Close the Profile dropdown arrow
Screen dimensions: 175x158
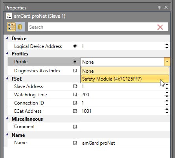coord(167,62)
